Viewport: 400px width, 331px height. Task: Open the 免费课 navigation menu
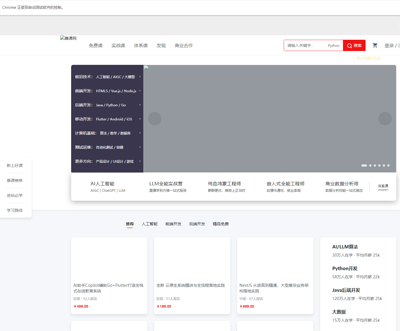96,46
